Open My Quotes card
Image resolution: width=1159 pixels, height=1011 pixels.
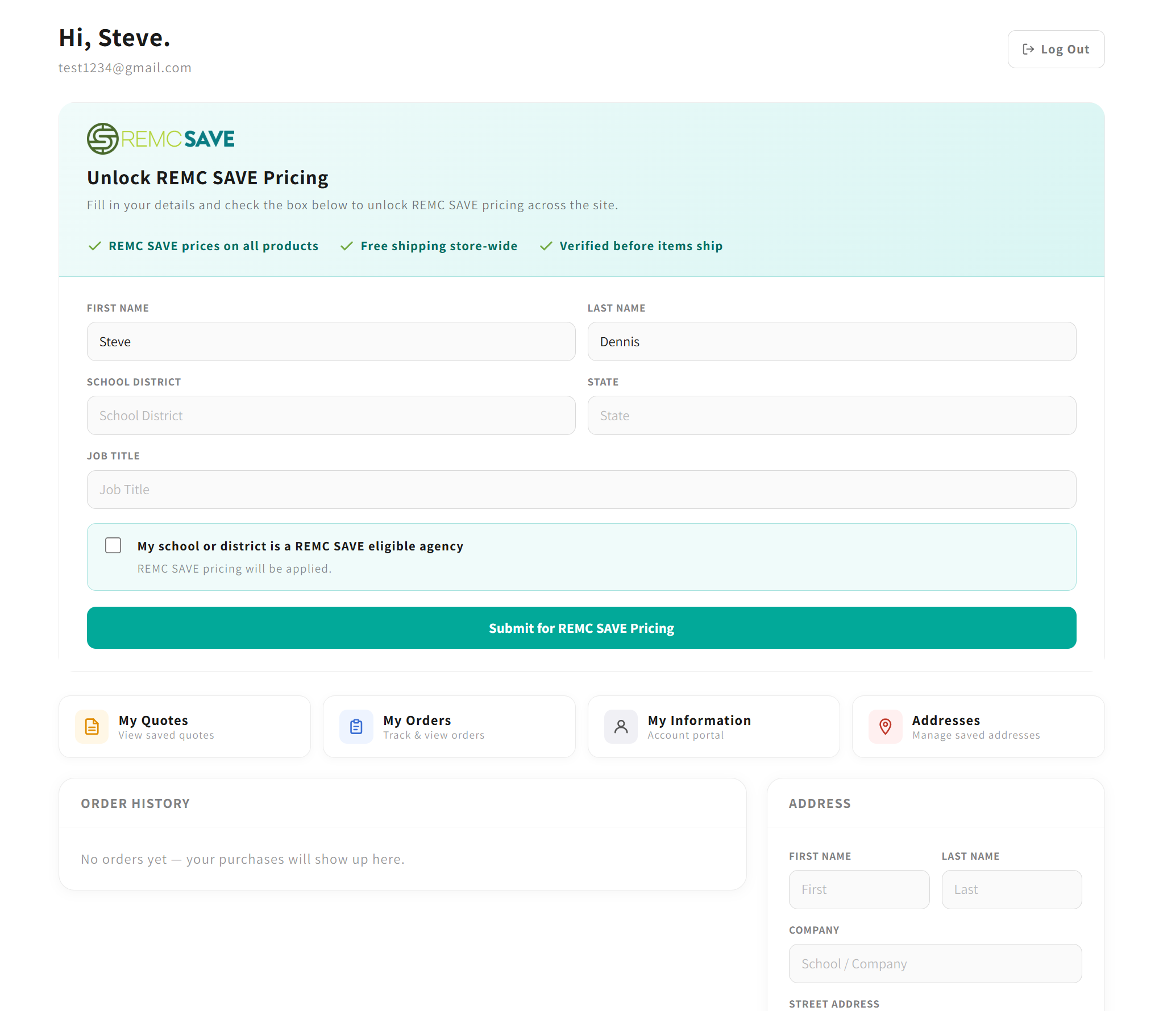pos(185,727)
